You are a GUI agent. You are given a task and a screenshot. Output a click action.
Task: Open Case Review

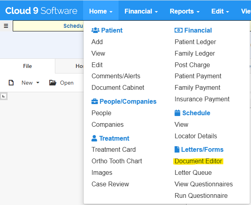tap(110, 184)
